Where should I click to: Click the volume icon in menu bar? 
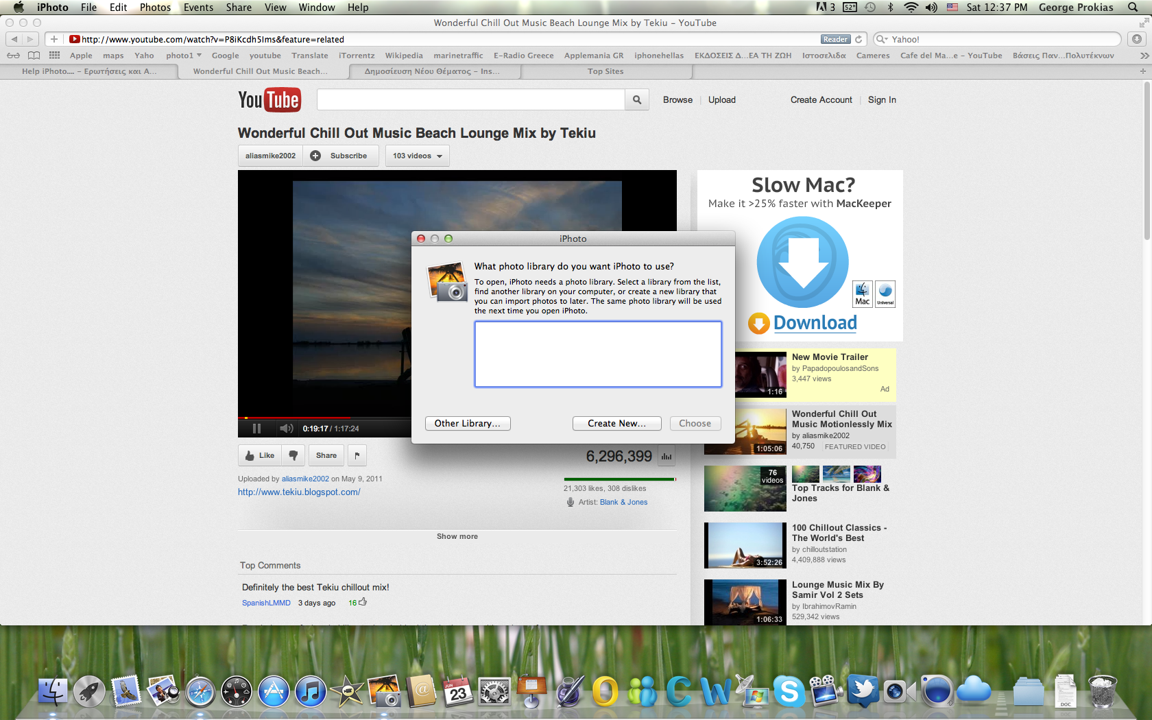point(931,7)
